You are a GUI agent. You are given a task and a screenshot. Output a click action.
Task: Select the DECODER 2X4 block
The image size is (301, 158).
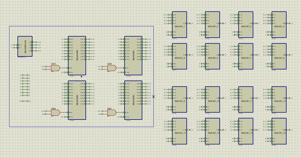pyautogui.click(x=25, y=46)
